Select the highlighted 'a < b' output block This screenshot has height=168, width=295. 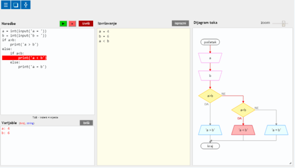[243, 130]
